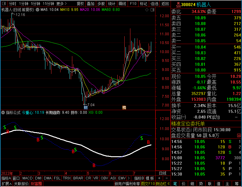The width and height of the screenshot is (242, 187).
Task: Click the 12.16 high price label
Action: [x=20, y=15]
